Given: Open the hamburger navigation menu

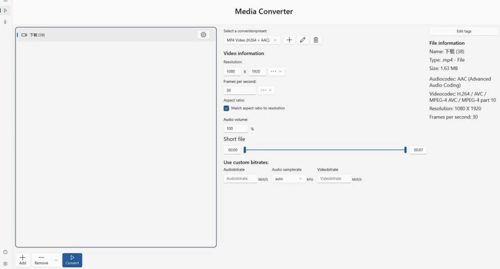Looking at the screenshot, I should click(x=5, y=1).
